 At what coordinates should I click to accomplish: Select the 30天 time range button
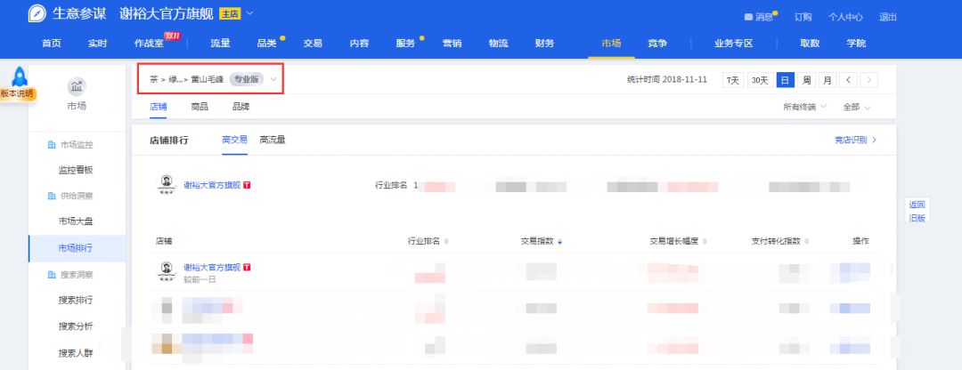(x=760, y=80)
